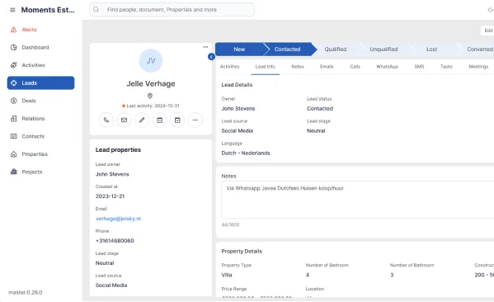Switch to the Emails tab
The height and width of the screenshot is (302, 494).
tap(327, 67)
